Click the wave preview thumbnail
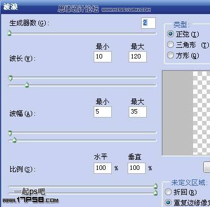The width and height of the screenshot is (210, 207). coord(186,113)
